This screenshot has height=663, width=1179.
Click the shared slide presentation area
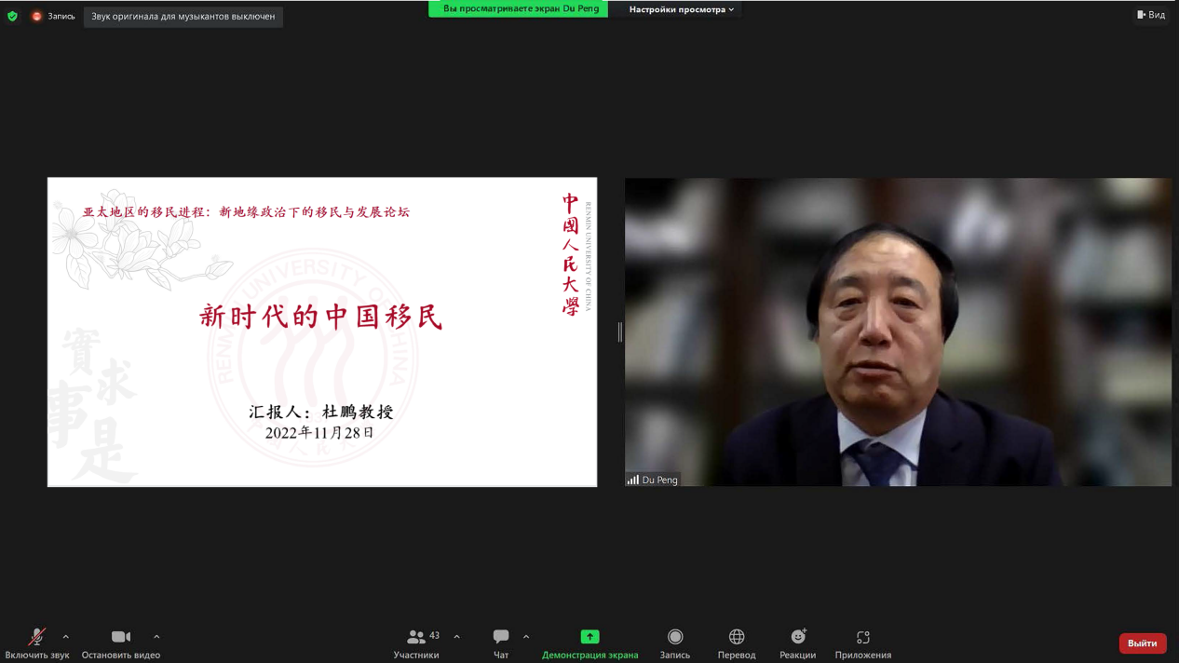click(x=322, y=332)
